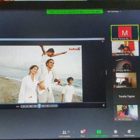Pause the video with the round blue button
The height and width of the screenshot is (140, 140).
[x=39, y=106]
